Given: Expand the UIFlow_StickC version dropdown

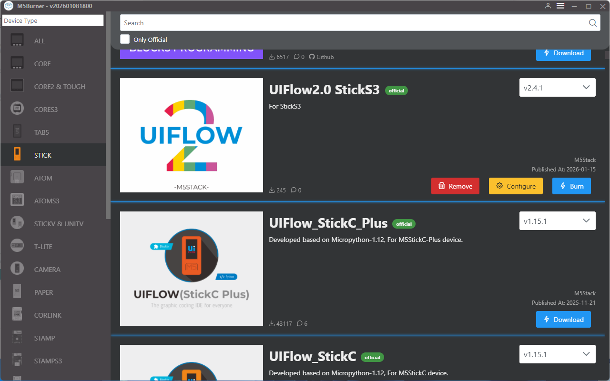Looking at the screenshot, I should (x=557, y=354).
